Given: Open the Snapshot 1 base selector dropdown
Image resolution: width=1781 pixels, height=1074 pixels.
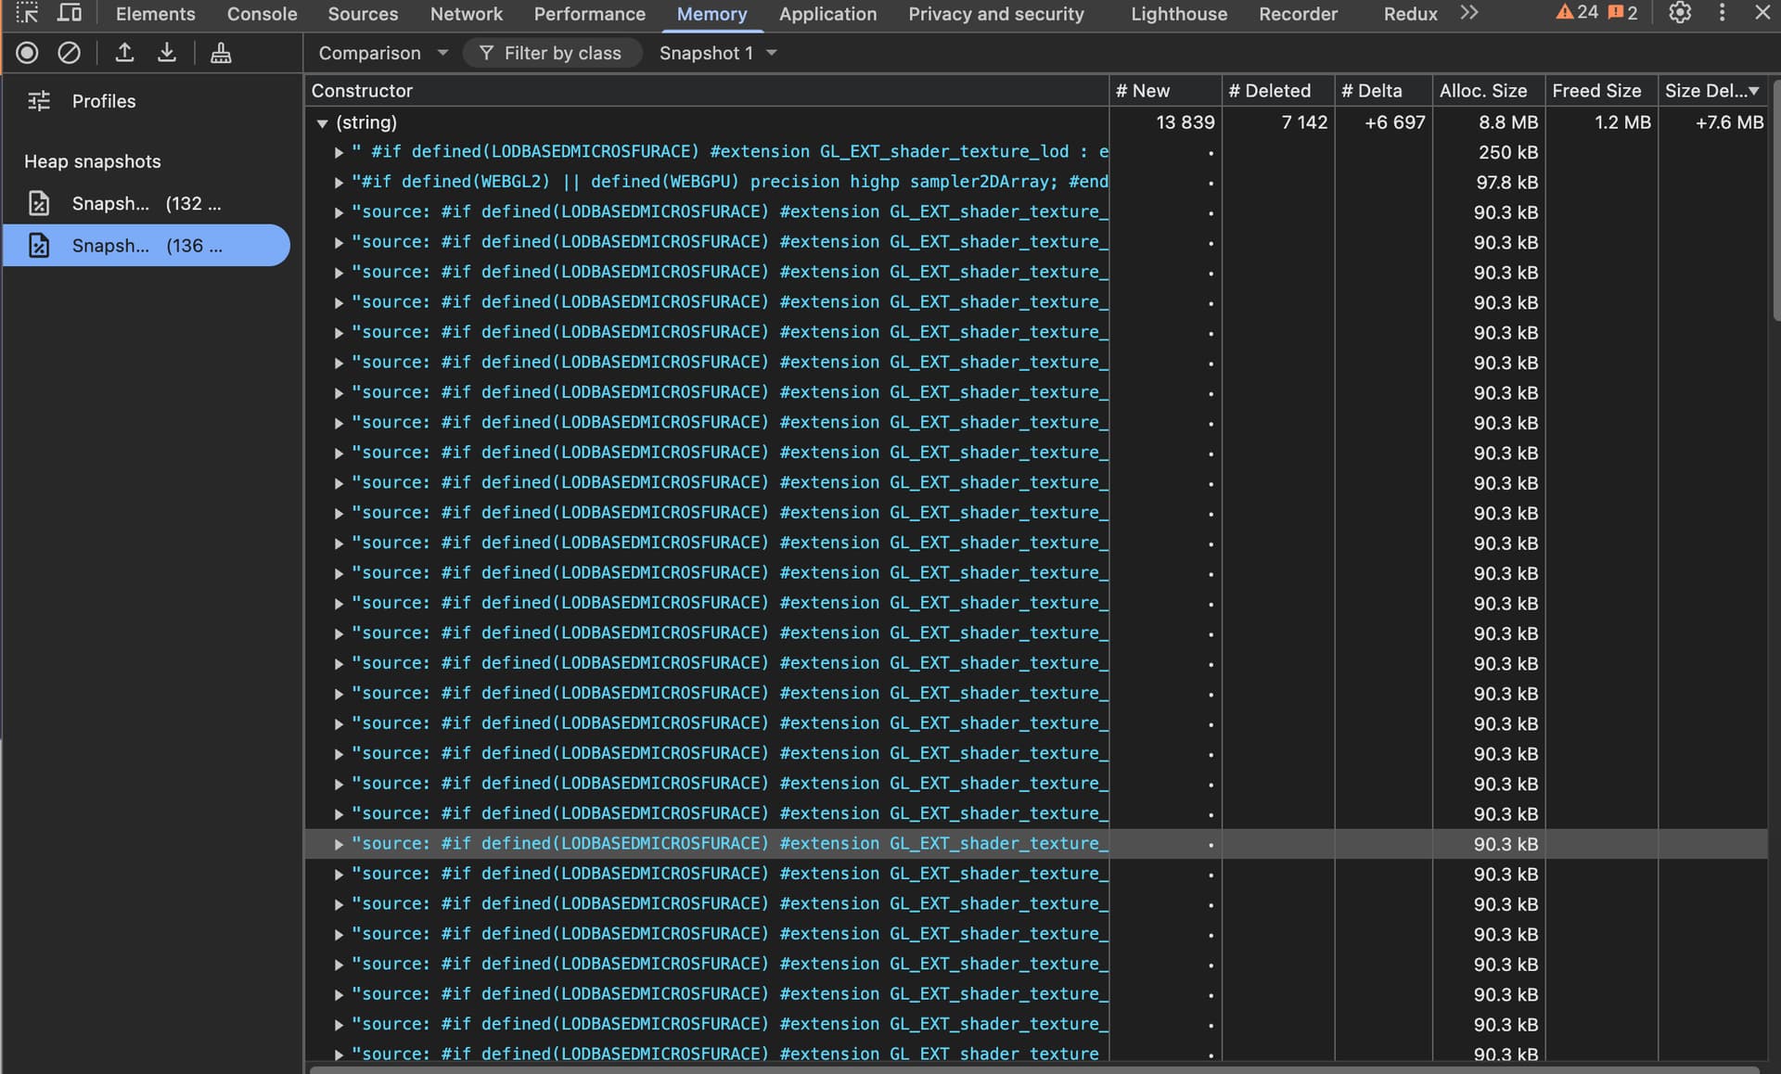Looking at the screenshot, I should [x=717, y=53].
